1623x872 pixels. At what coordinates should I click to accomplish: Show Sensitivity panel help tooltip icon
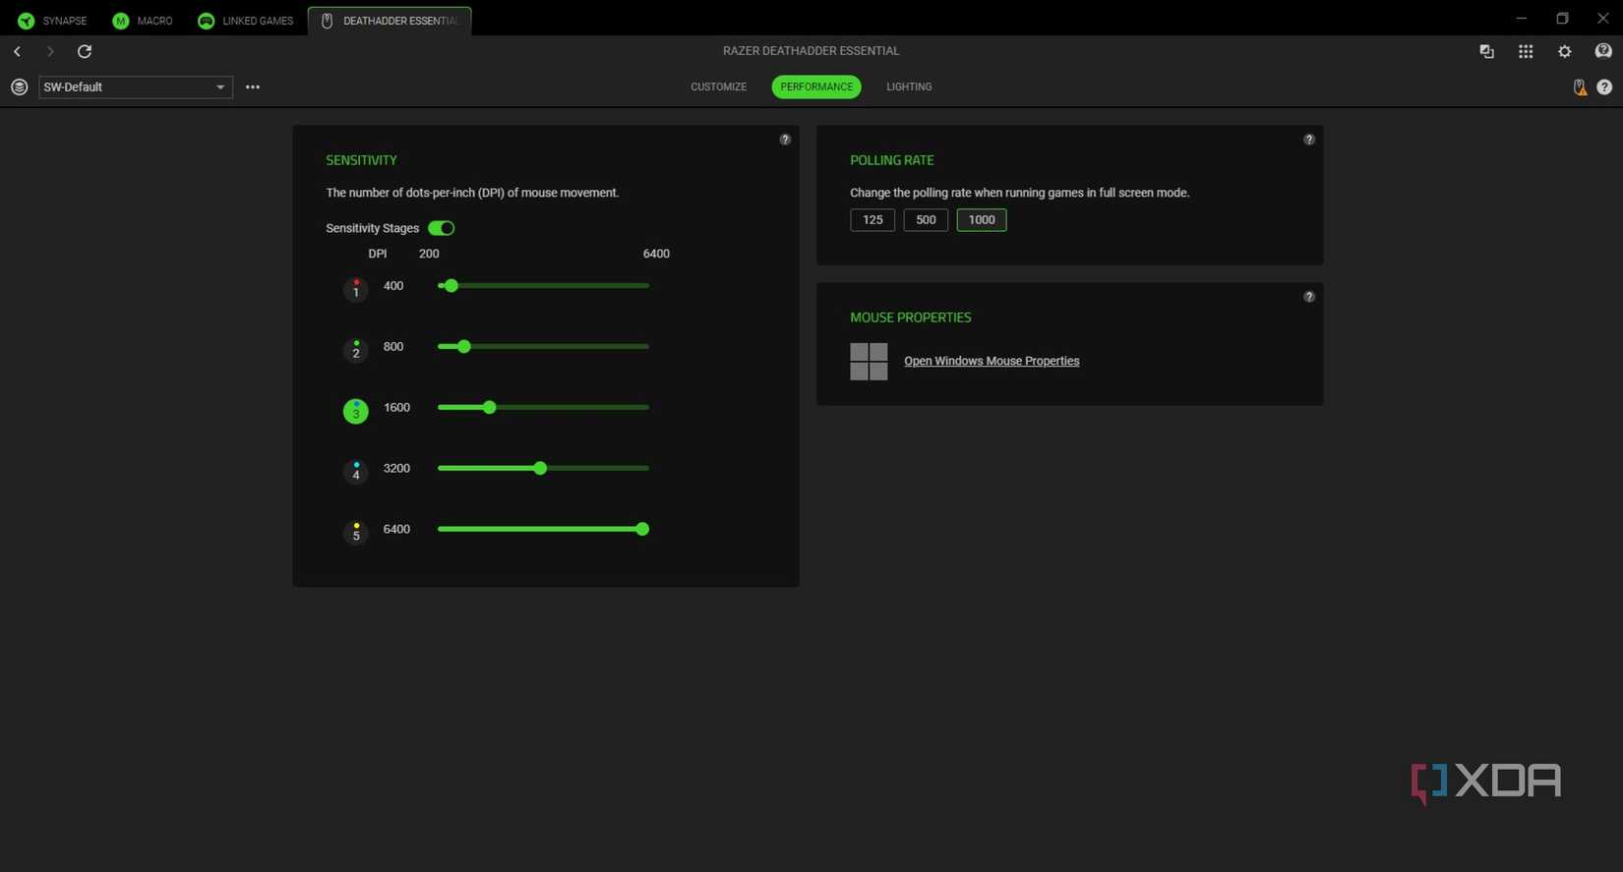click(785, 140)
